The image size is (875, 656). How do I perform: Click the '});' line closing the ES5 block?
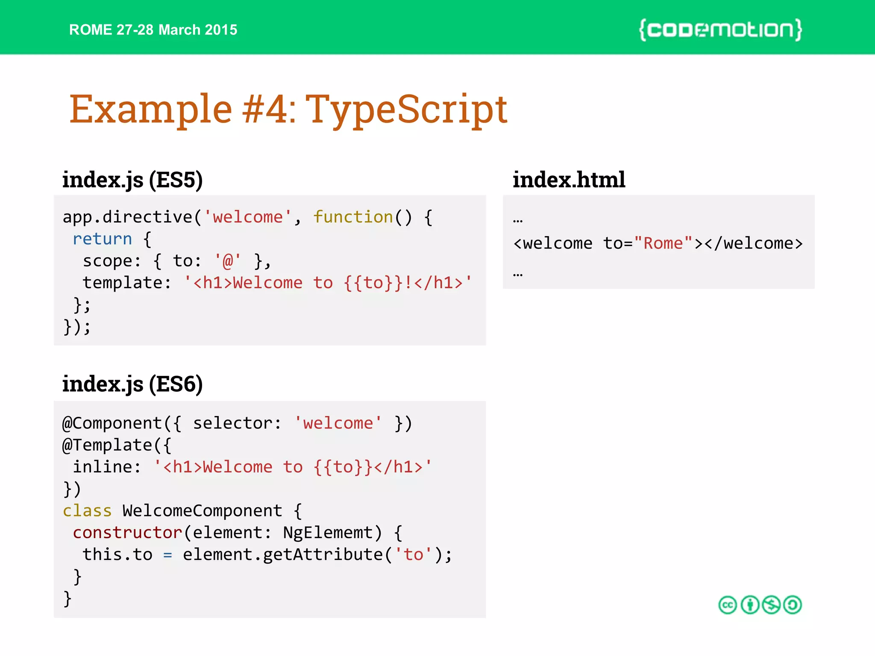(77, 327)
